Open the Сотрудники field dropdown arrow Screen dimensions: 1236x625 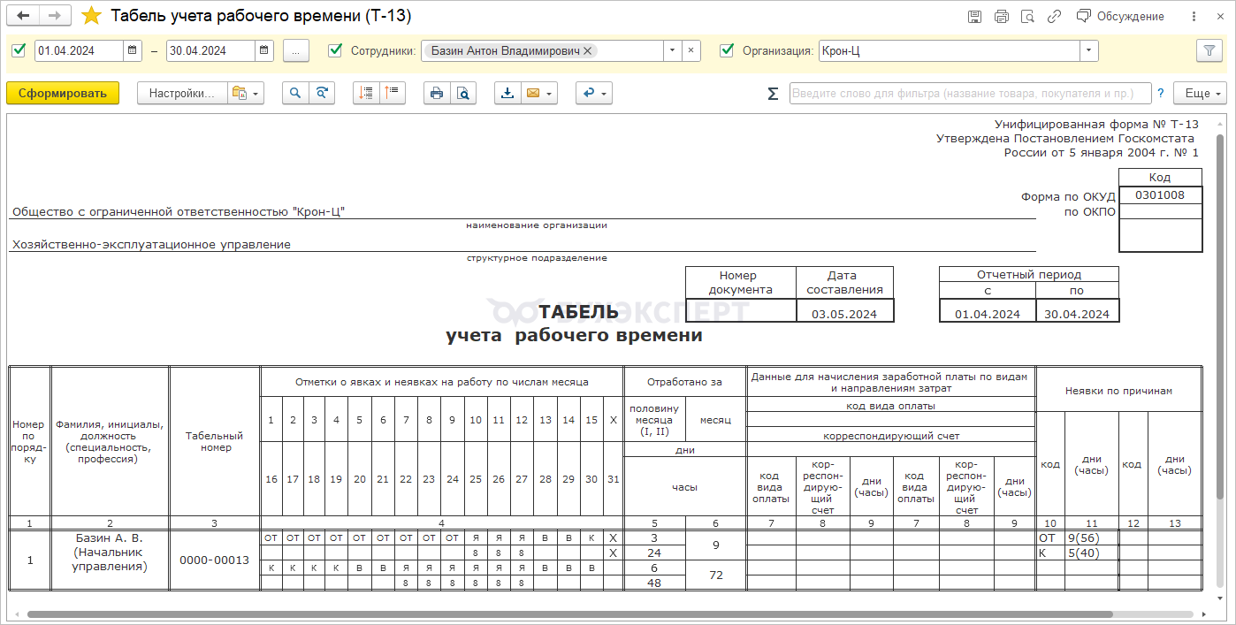(672, 50)
